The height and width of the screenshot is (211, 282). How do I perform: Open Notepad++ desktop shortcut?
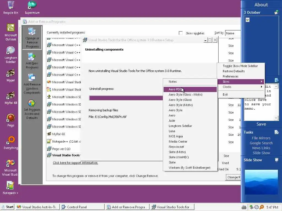(x=10, y=188)
